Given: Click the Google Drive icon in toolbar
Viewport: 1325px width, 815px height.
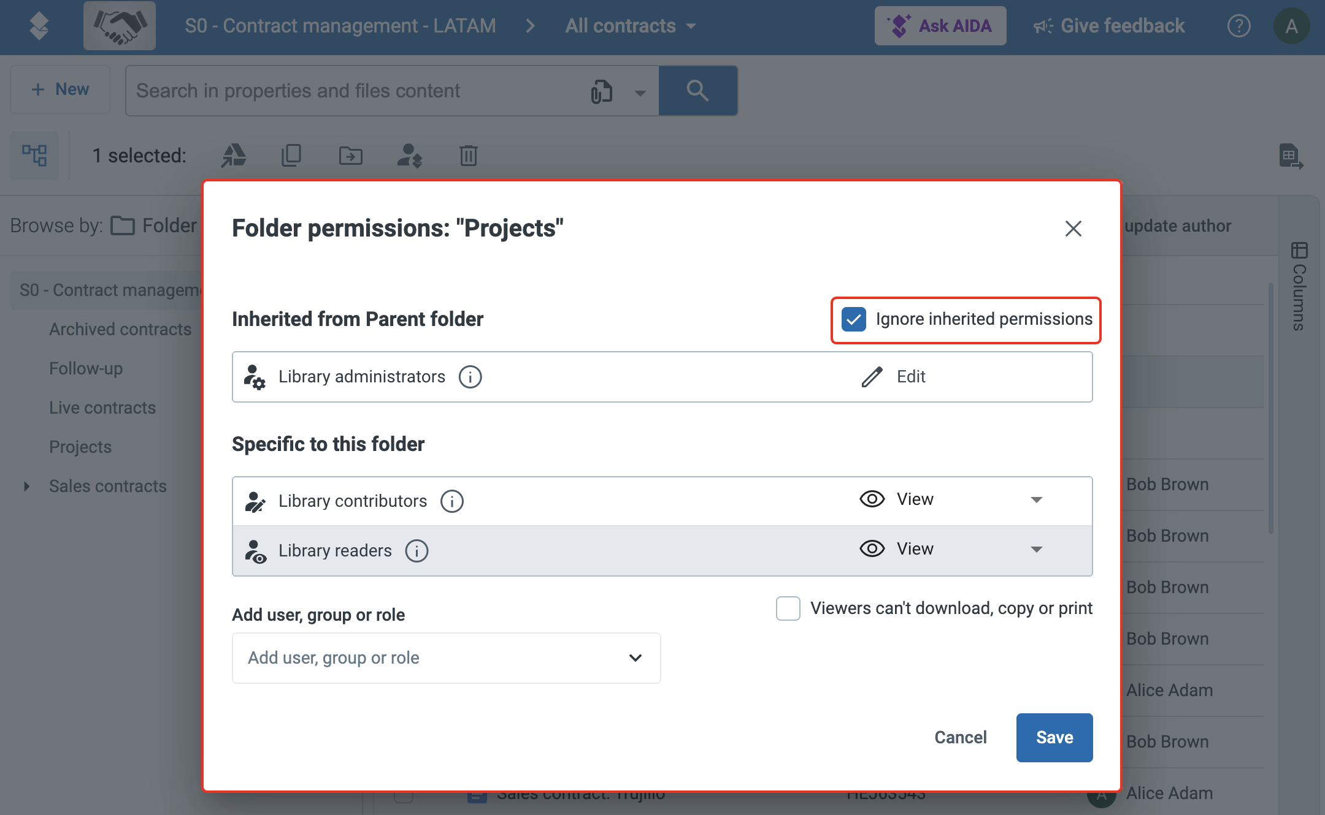Looking at the screenshot, I should point(234,155).
